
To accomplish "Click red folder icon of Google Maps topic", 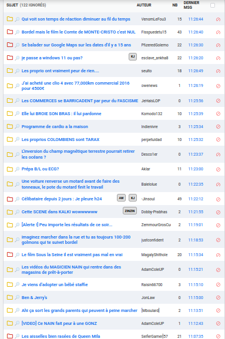I will point(10,45).
